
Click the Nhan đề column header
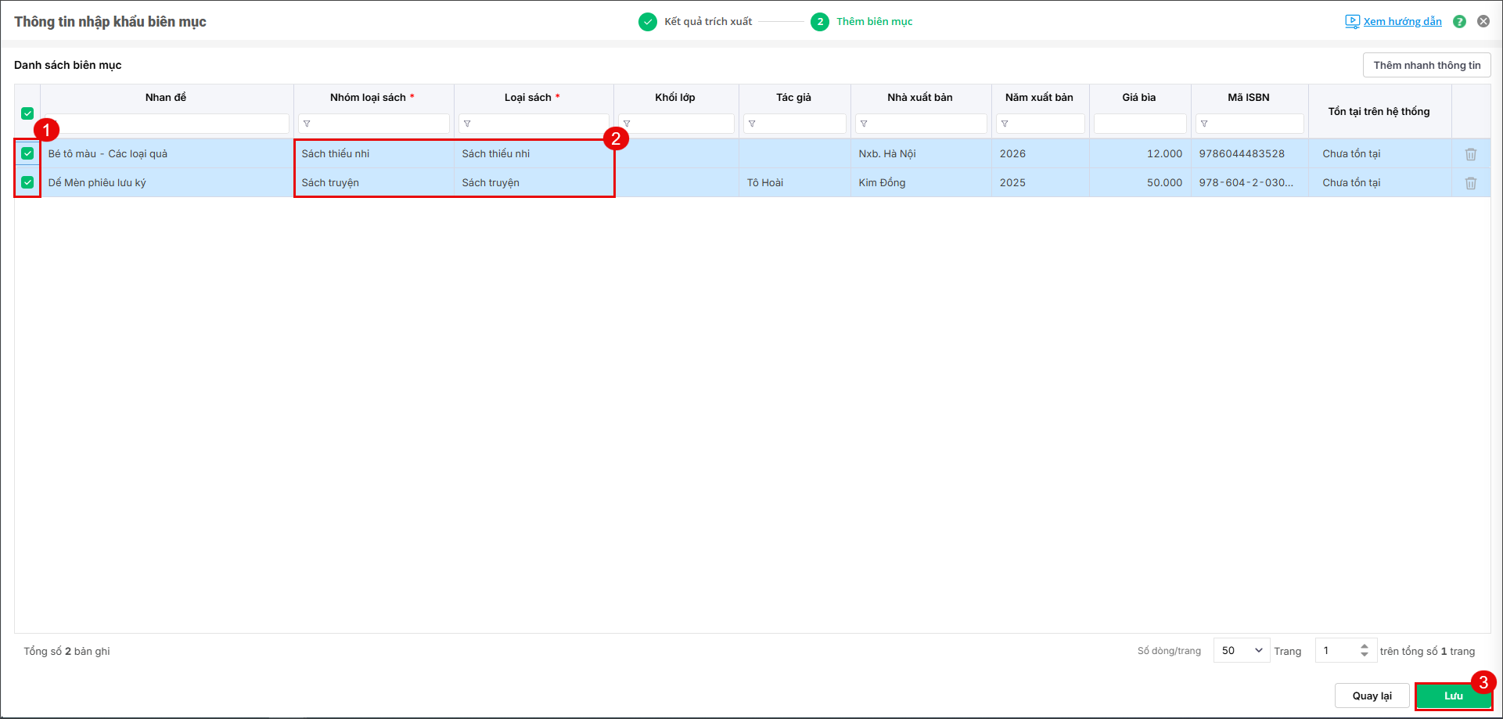[166, 98]
